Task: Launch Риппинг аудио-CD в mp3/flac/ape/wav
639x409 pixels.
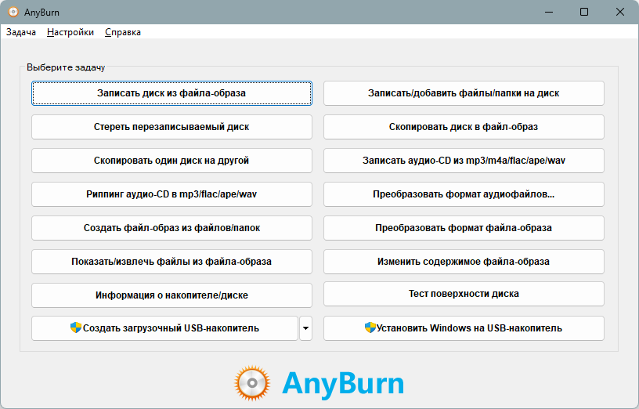Action: [171, 194]
